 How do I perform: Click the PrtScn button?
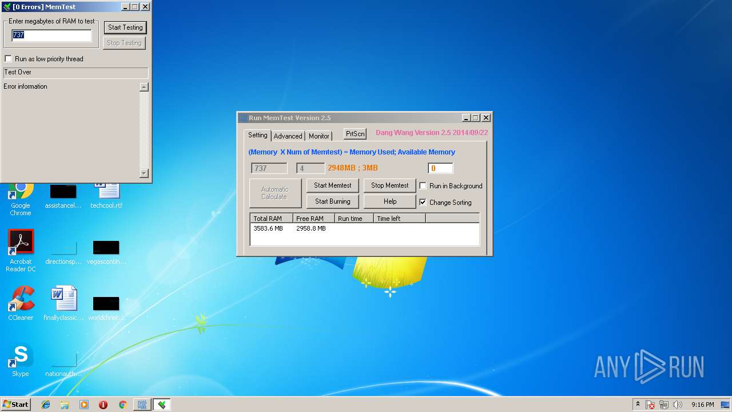click(355, 133)
